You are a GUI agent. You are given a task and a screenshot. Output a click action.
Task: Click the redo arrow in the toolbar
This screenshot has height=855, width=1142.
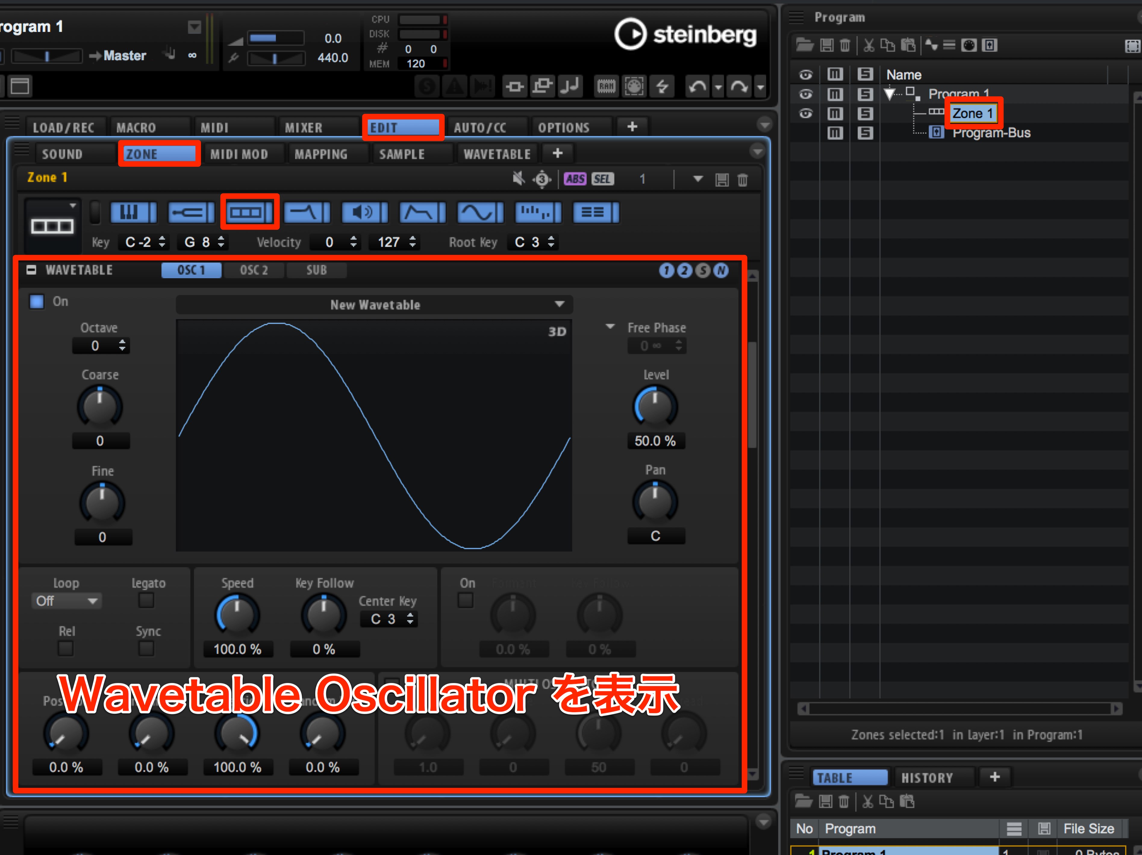point(739,86)
